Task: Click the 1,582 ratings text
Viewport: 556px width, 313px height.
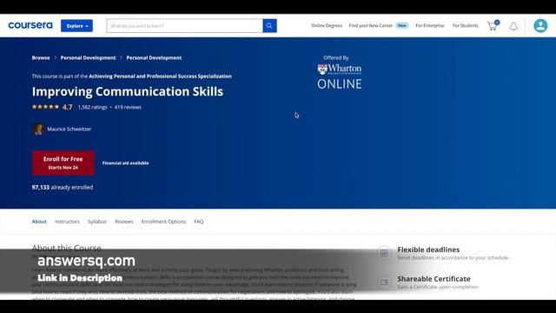Action: click(x=93, y=107)
